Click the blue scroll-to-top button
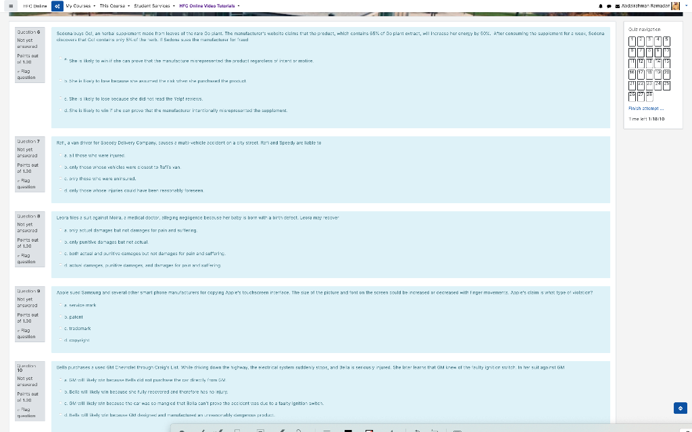This screenshot has width=692, height=432. [x=680, y=408]
